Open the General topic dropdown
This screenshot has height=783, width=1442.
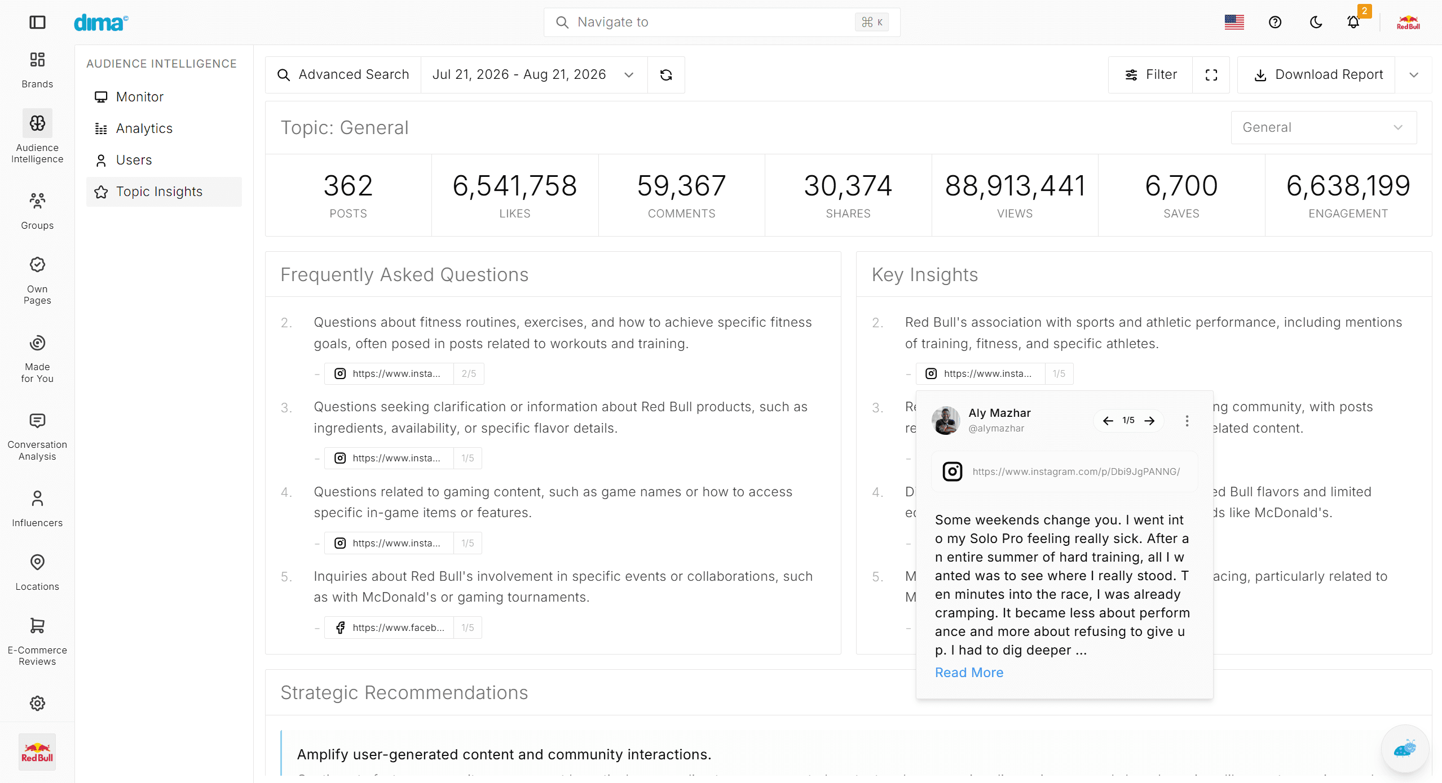pos(1323,127)
